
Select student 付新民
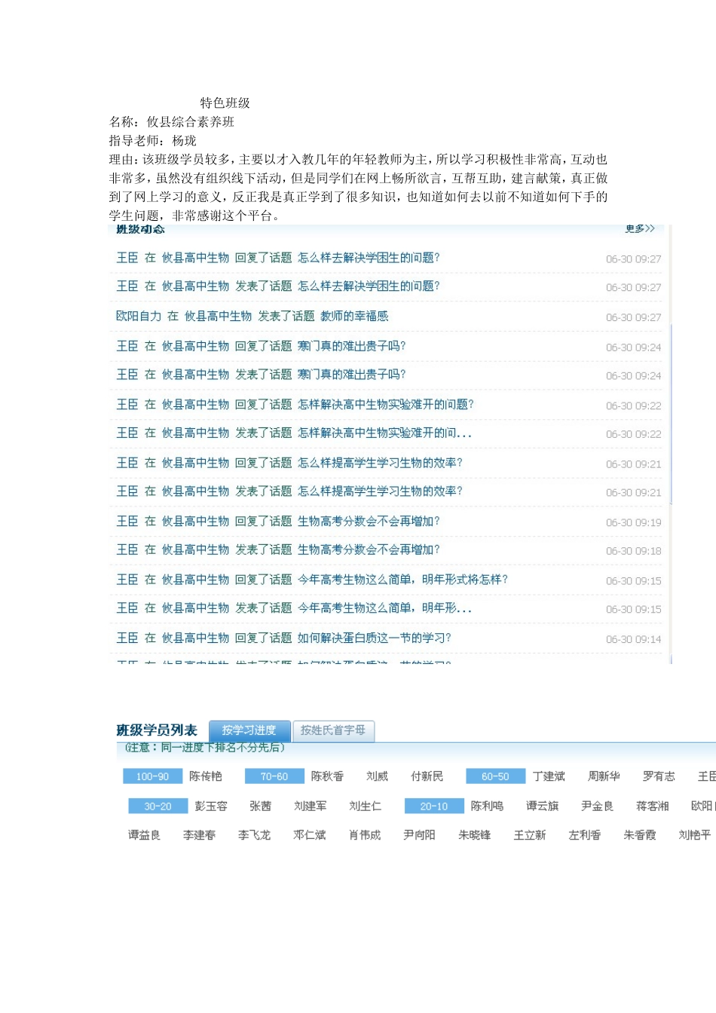tap(427, 776)
